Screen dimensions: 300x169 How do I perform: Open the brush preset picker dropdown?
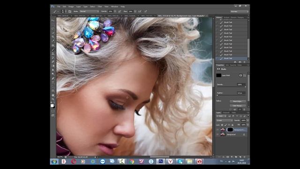[x=64, y=11]
